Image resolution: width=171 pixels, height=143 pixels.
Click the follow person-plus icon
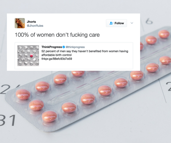point(111,23)
